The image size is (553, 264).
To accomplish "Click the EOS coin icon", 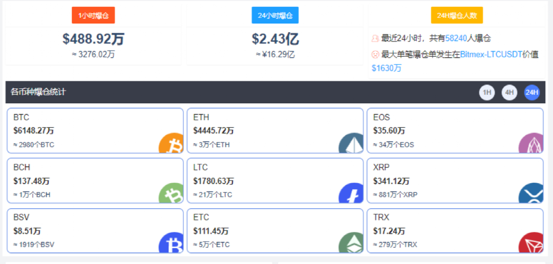I will [x=531, y=143].
